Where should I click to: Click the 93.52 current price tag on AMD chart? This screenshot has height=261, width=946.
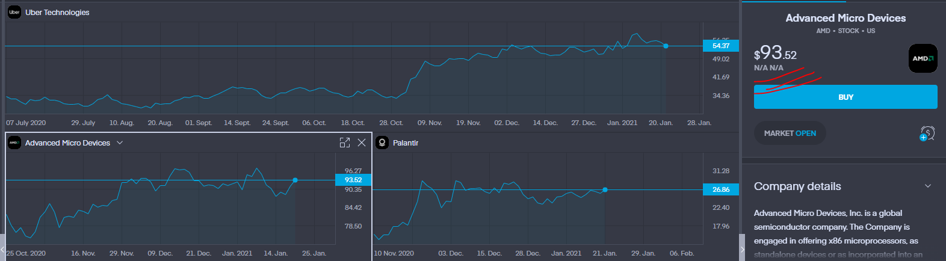click(x=353, y=180)
